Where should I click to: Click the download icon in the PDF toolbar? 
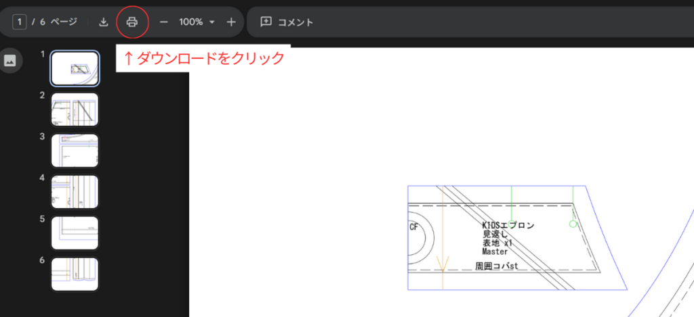click(x=104, y=22)
